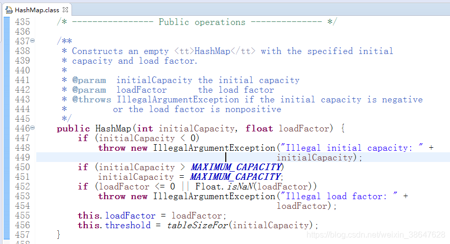Click line number 457 in the gutter
This screenshot has width=450, height=244.
click(22, 234)
